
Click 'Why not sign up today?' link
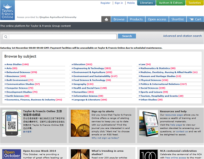click(105, 138)
